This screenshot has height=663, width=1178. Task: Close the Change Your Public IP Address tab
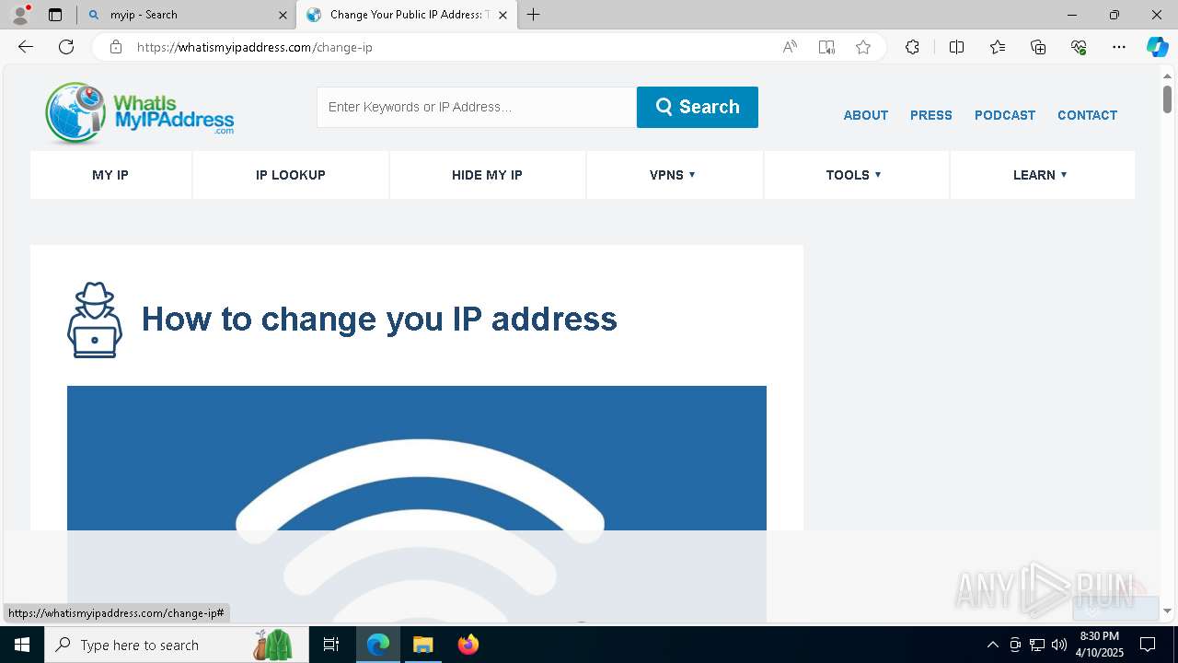coord(502,15)
